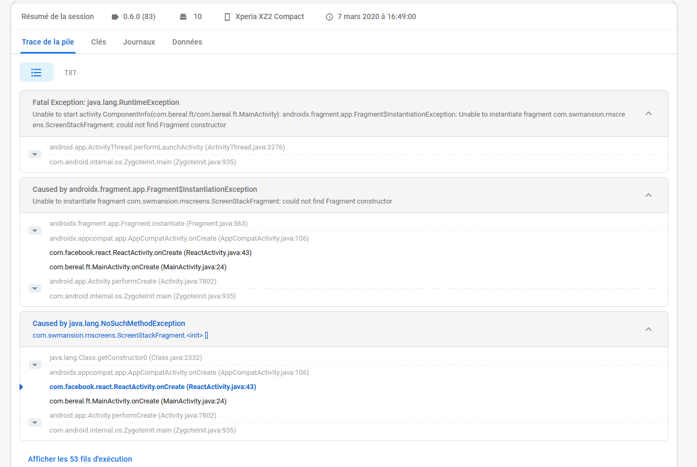Click the phone device icon

coord(227,17)
